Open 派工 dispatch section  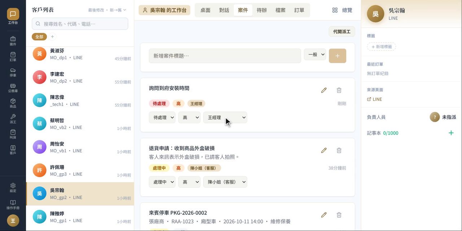tap(13, 119)
